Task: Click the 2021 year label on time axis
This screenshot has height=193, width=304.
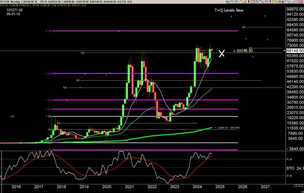Action: click(x=129, y=187)
